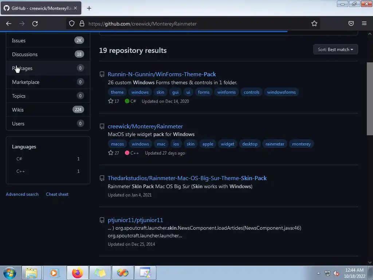Click the repo icon beside ptjunior11/ptjunior11

pos(102,220)
